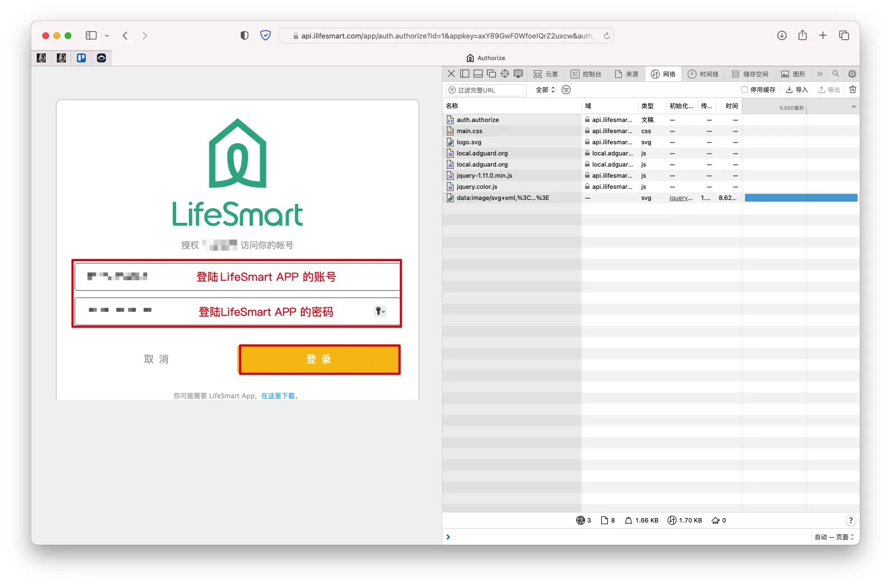Open the AdGuard extension shield icon
Image resolution: width=891 pixels, height=586 pixels.
coord(266,36)
